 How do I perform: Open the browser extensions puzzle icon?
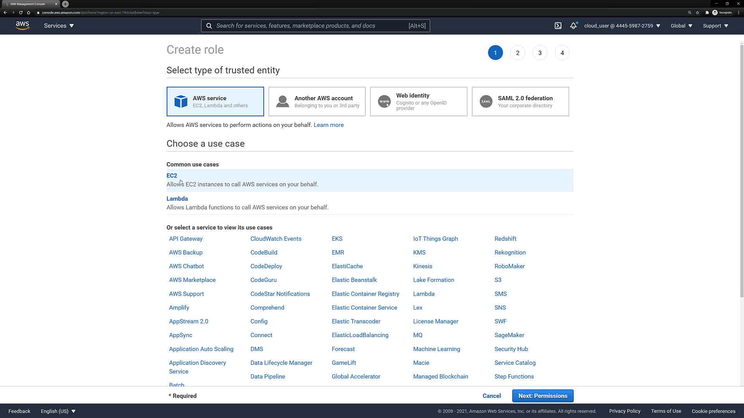[707, 12]
